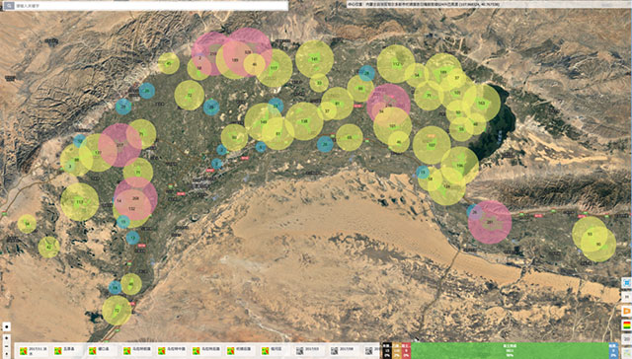This screenshot has width=632, height=359.
Task: Click the yellow cluster circle labeled 149
Action: 264,122
